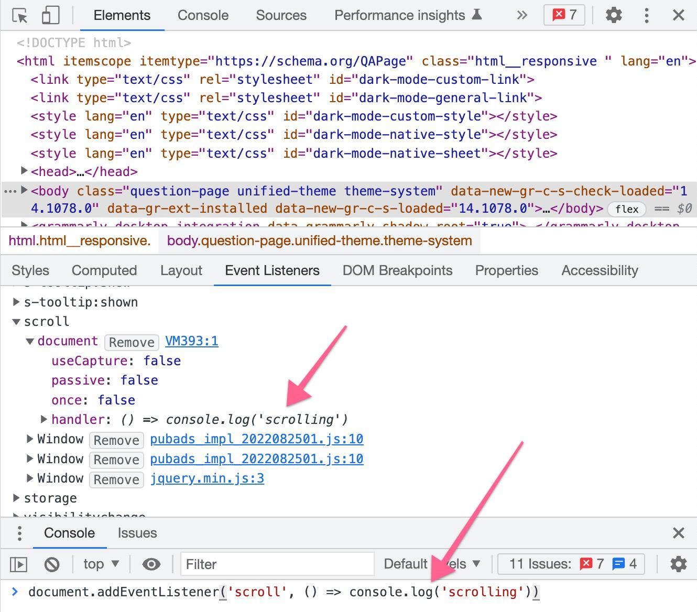Select html.html__responsive breadcrumb
697x612 pixels.
tap(80, 241)
